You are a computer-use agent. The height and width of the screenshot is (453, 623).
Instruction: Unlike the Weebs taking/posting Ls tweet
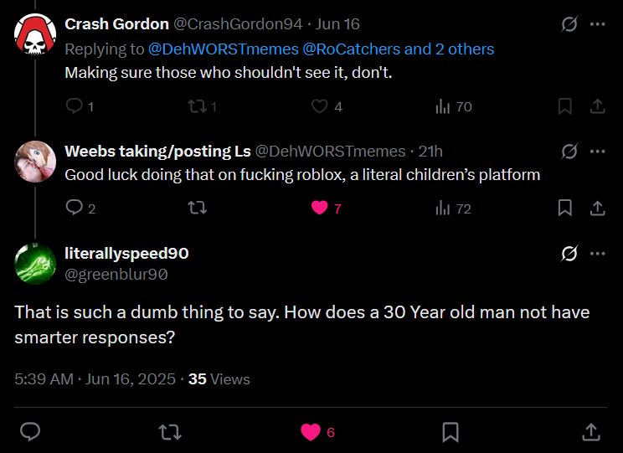point(319,208)
